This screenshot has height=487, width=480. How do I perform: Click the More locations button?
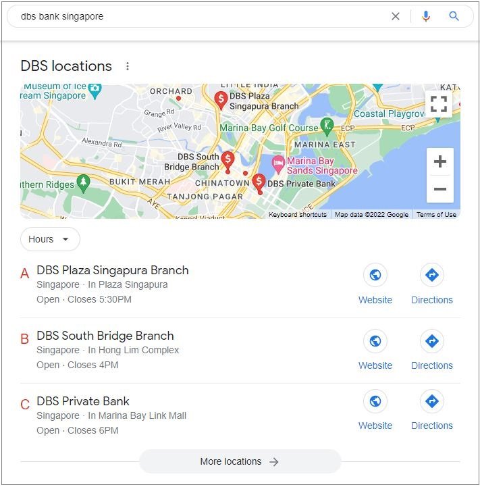(x=240, y=461)
